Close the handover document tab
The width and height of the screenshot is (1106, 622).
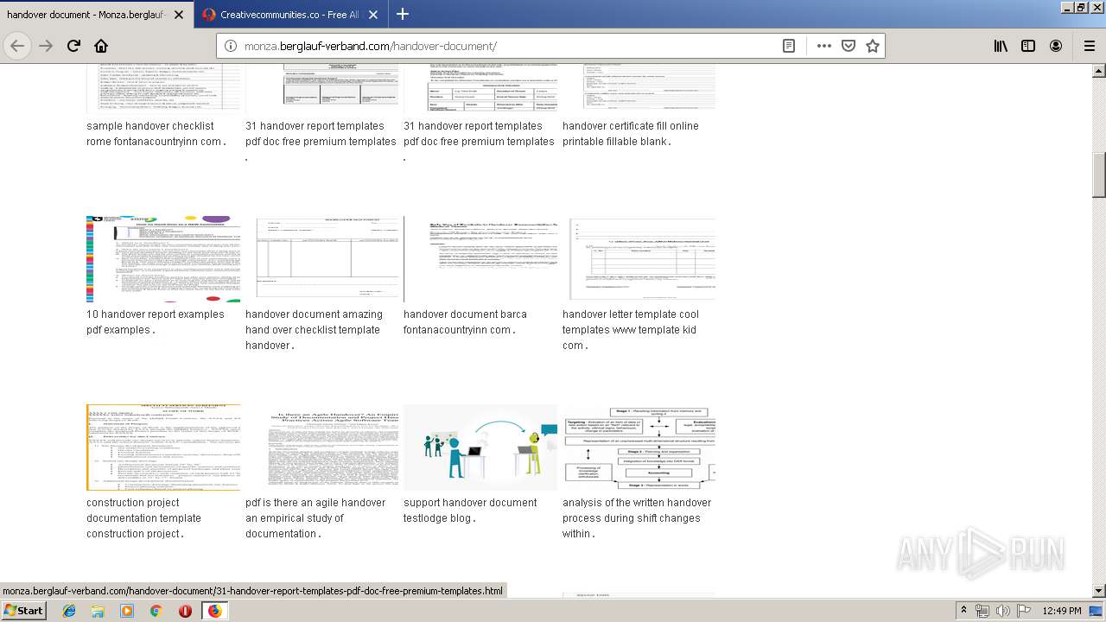(179, 15)
